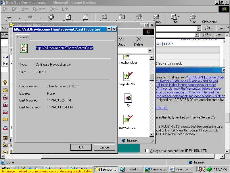Click the Stop loading icon
Image resolution: width=230 pixels, height=173 pixels.
(x=51, y=17)
